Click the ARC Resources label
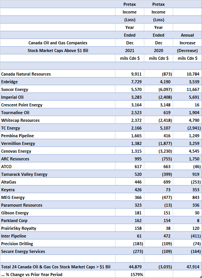Image resolution: width=202 pixels, height=278 pixels. [15, 159]
